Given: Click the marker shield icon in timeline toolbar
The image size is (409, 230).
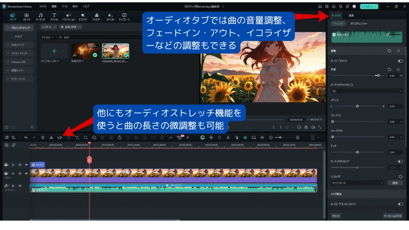Looking at the screenshot, I should coord(220,138).
